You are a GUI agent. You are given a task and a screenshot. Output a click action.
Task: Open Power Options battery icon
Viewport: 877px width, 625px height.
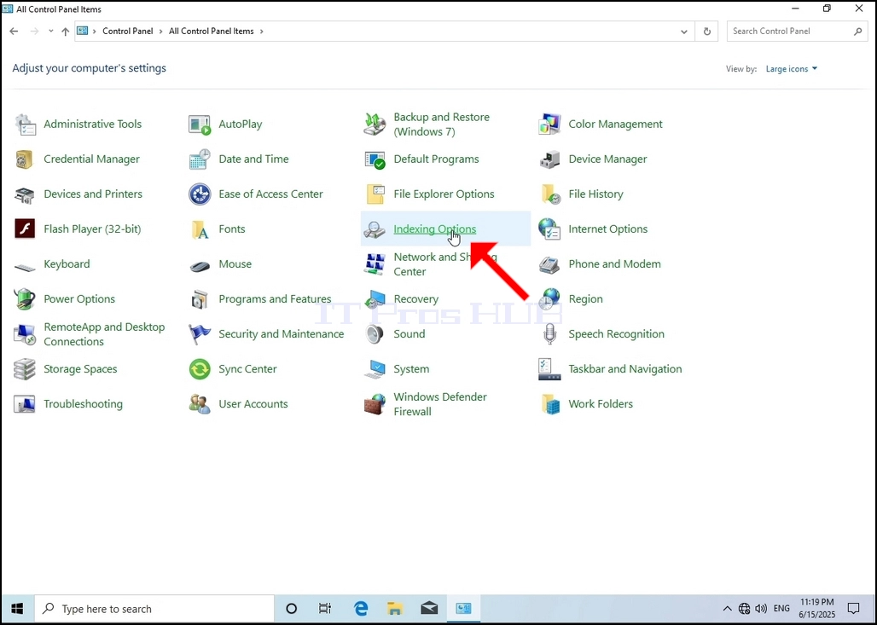26,299
